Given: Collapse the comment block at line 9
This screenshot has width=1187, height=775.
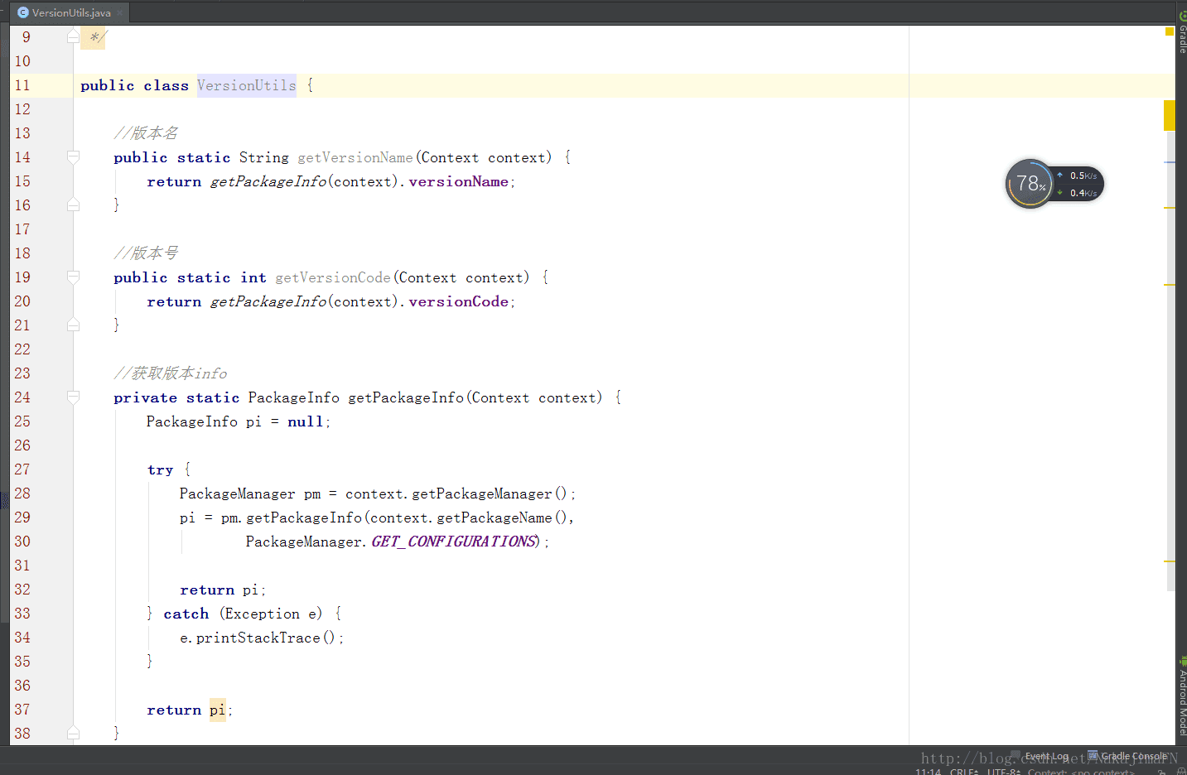Looking at the screenshot, I should (73, 36).
